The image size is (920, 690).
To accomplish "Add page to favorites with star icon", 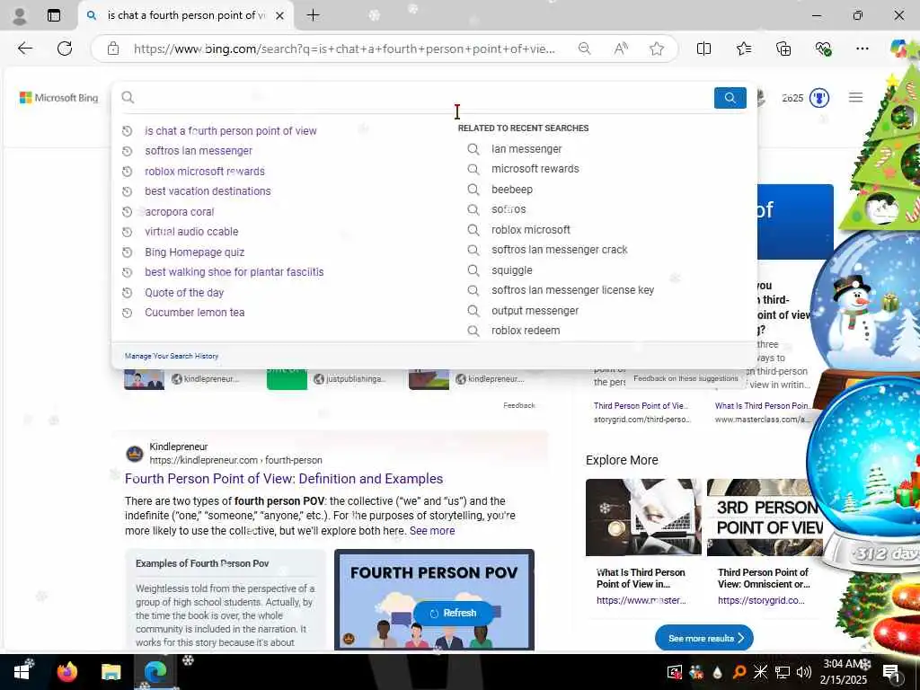I will point(657,49).
